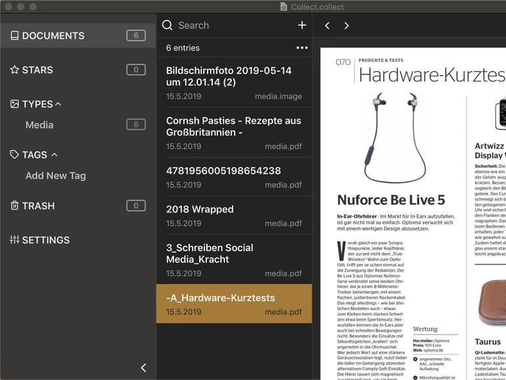506x380 pixels.
Task: Click the Nuforce Be Live 5 headline
Action: coord(391,200)
